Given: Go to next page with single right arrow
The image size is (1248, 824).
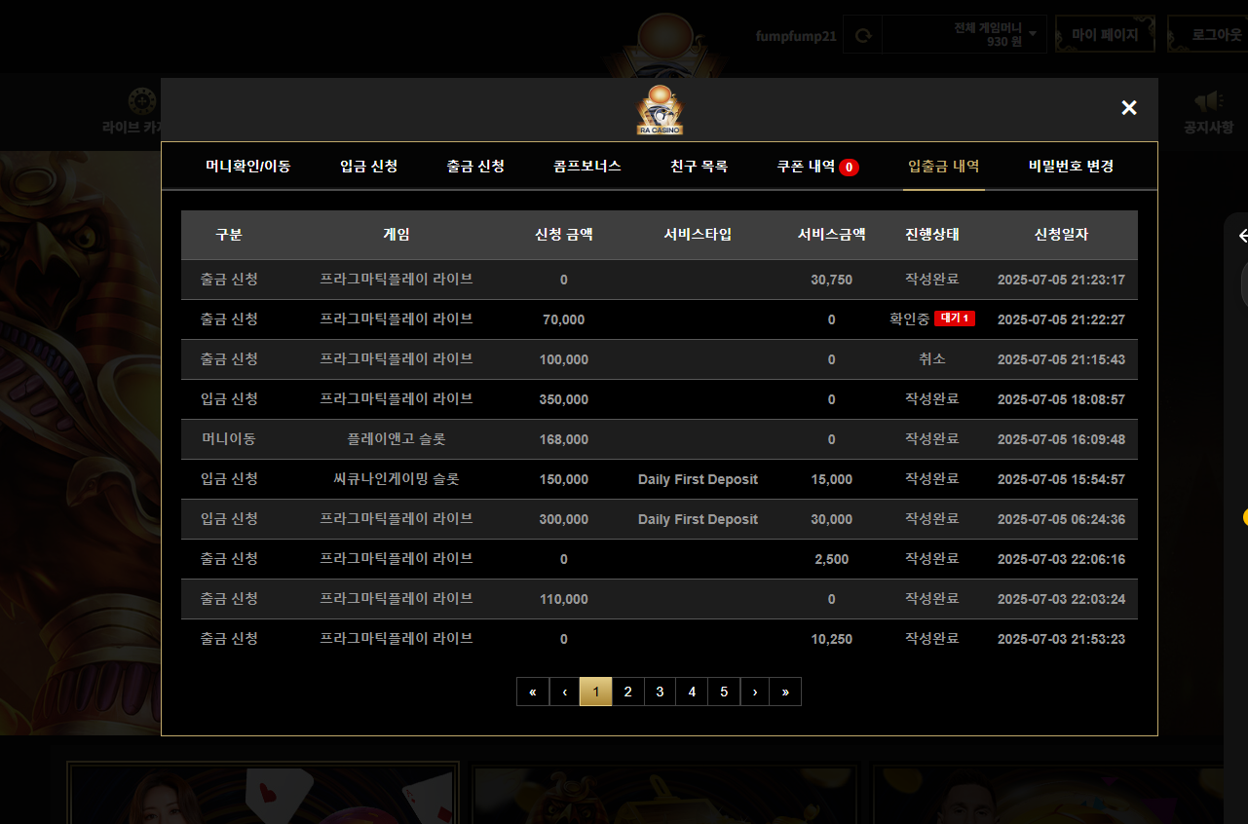Looking at the screenshot, I should pos(754,692).
